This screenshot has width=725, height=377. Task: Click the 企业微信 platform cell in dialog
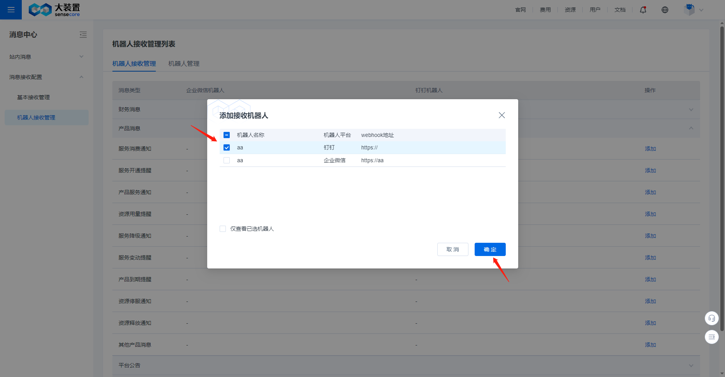[x=334, y=160]
